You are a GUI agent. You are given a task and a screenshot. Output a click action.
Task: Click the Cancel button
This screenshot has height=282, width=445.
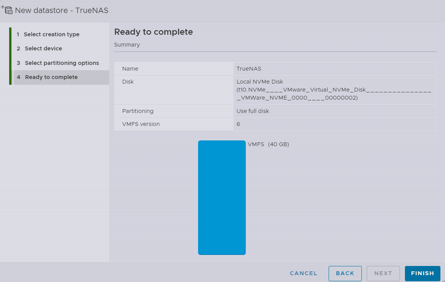pyautogui.click(x=303, y=273)
